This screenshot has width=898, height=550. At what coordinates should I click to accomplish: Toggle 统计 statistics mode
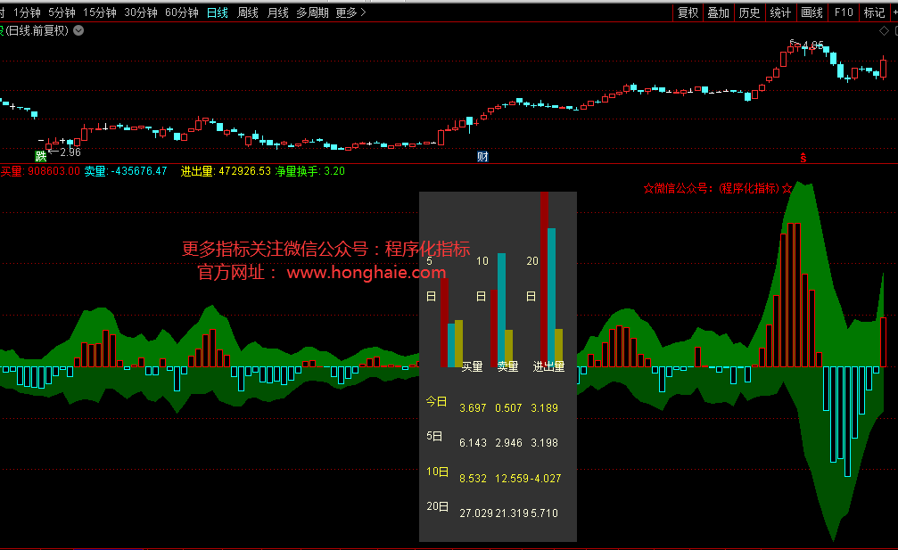pos(780,12)
